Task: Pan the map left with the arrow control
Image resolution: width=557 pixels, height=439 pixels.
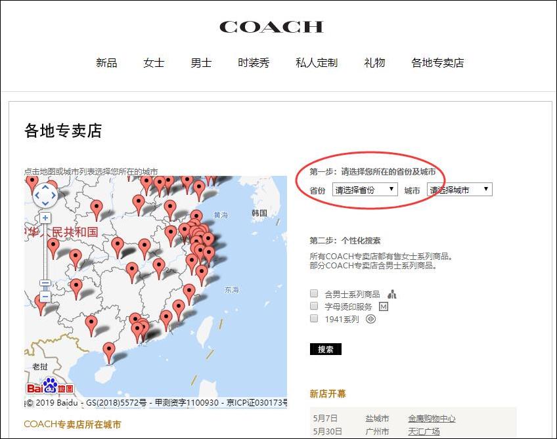Action: (37, 195)
